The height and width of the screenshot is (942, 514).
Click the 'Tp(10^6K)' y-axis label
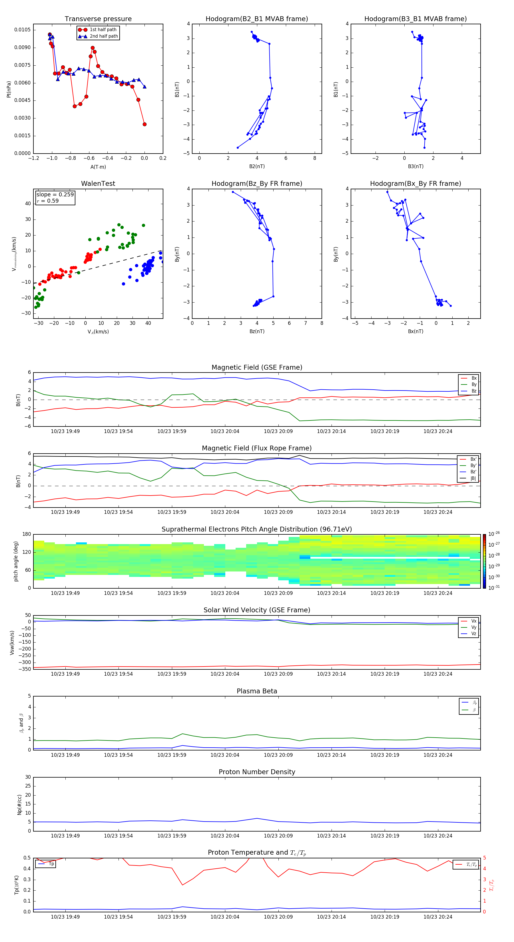point(17,885)
